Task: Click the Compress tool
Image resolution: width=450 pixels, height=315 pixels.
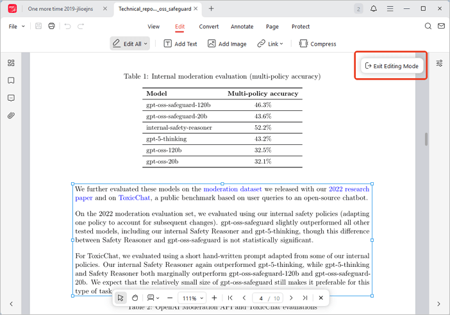Action: coord(317,44)
